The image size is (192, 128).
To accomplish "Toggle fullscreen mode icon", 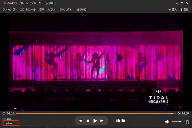I will click(x=187, y=122).
